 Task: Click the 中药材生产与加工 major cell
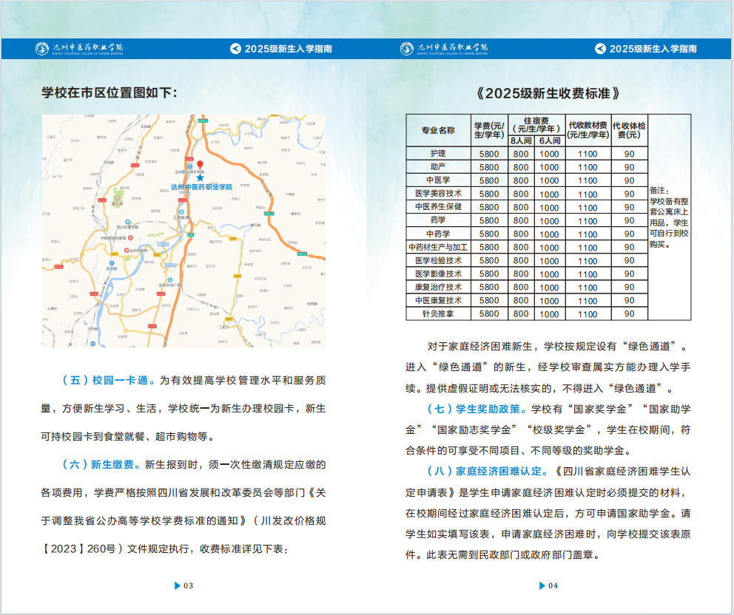tap(438, 247)
